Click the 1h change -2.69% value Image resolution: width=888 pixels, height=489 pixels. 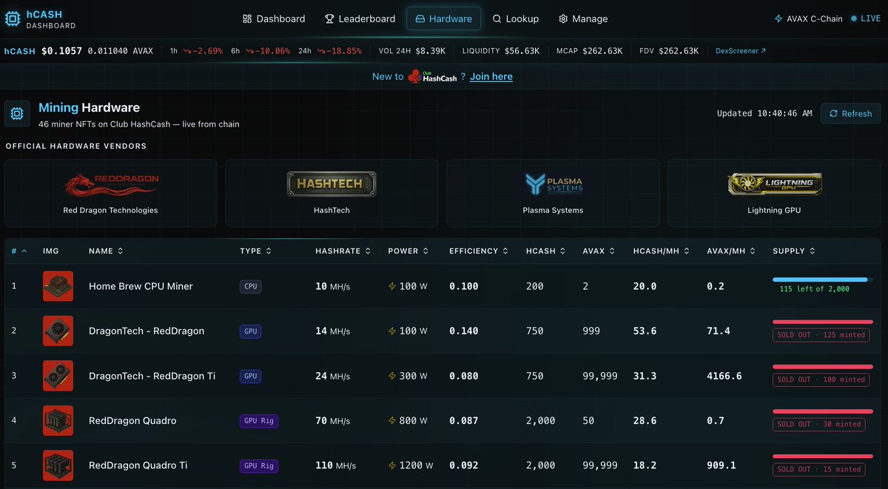click(203, 51)
